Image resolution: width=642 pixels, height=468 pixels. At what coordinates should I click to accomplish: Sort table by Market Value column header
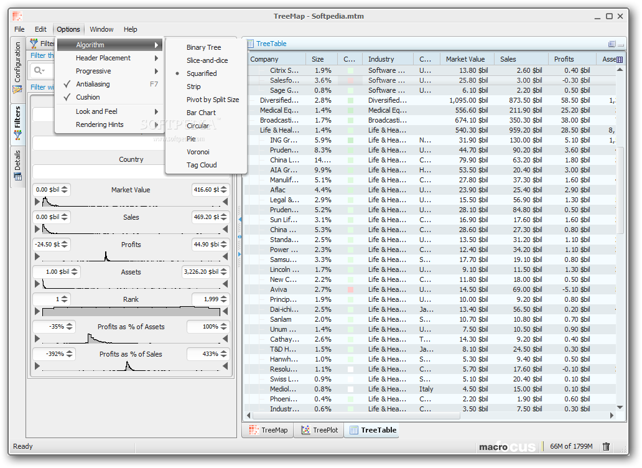pos(467,59)
